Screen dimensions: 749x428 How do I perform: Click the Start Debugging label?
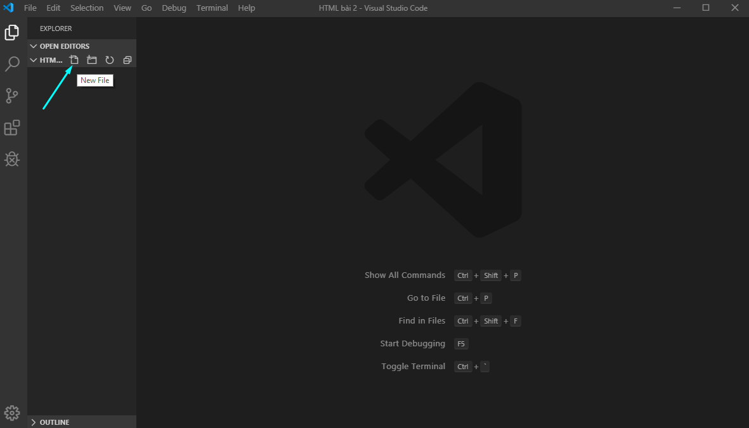pyautogui.click(x=412, y=344)
